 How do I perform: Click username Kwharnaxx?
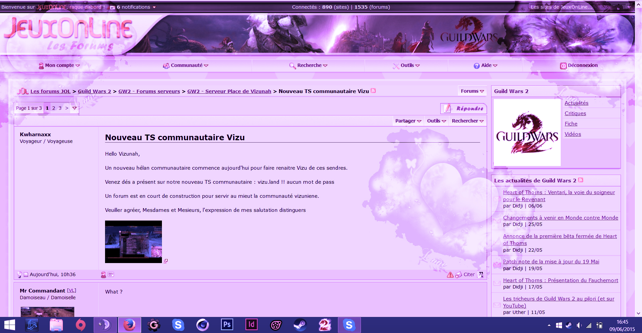[35, 134]
